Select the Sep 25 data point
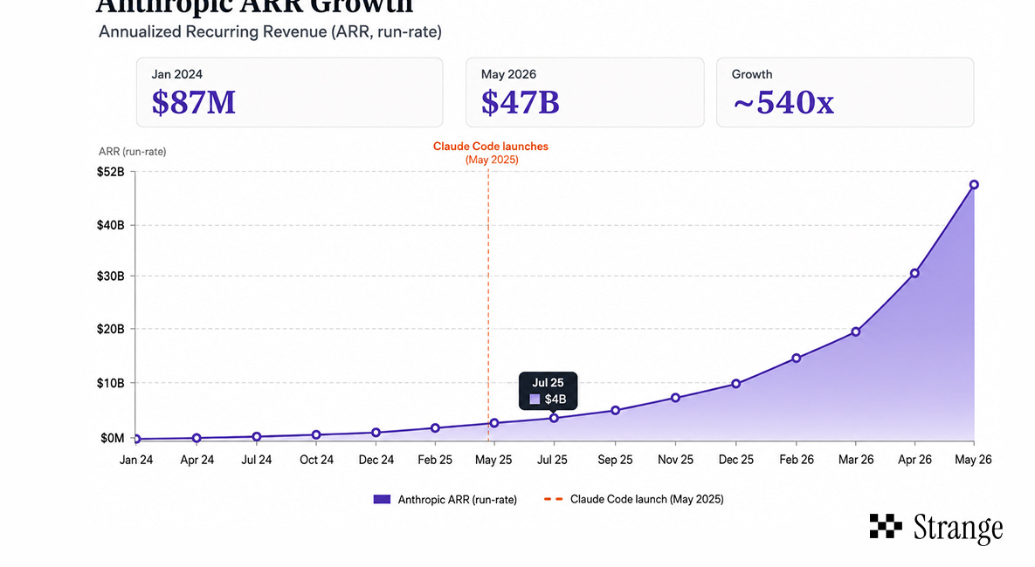Image resolution: width=1035 pixels, height=567 pixels. coord(616,410)
